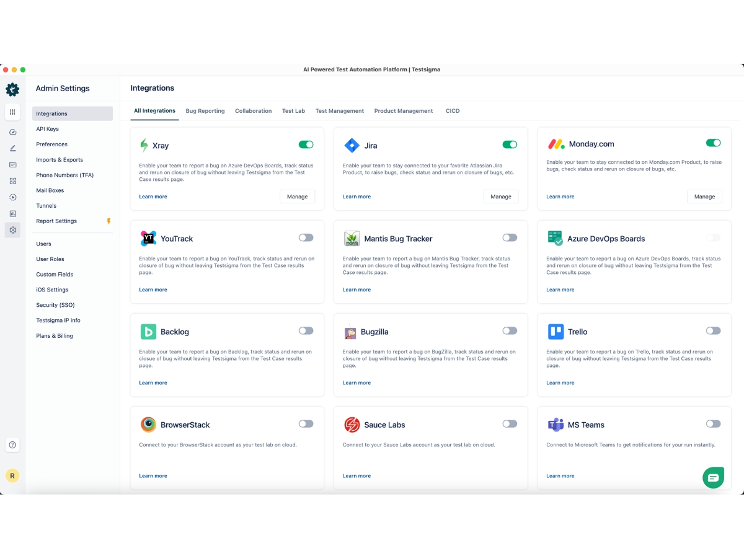Click the Azure DevOps Boards logo icon
Image resolution: width=744 pixels, height=558 pixels.
(x=555, y=239)
